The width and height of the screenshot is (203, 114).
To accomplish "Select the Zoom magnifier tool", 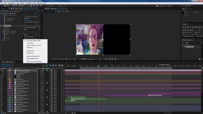I will (x=8, y=6).
